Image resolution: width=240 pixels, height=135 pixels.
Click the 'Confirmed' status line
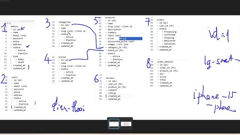point(169,34)
